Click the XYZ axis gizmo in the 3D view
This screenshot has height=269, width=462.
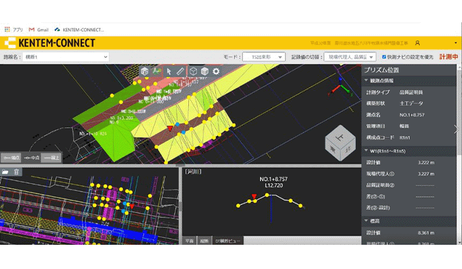click(340, 87)
